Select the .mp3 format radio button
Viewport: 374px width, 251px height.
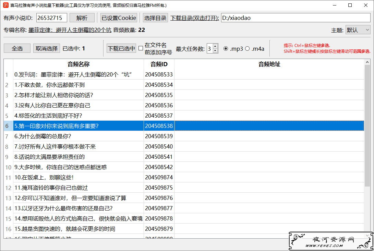[x=226, y=49]
